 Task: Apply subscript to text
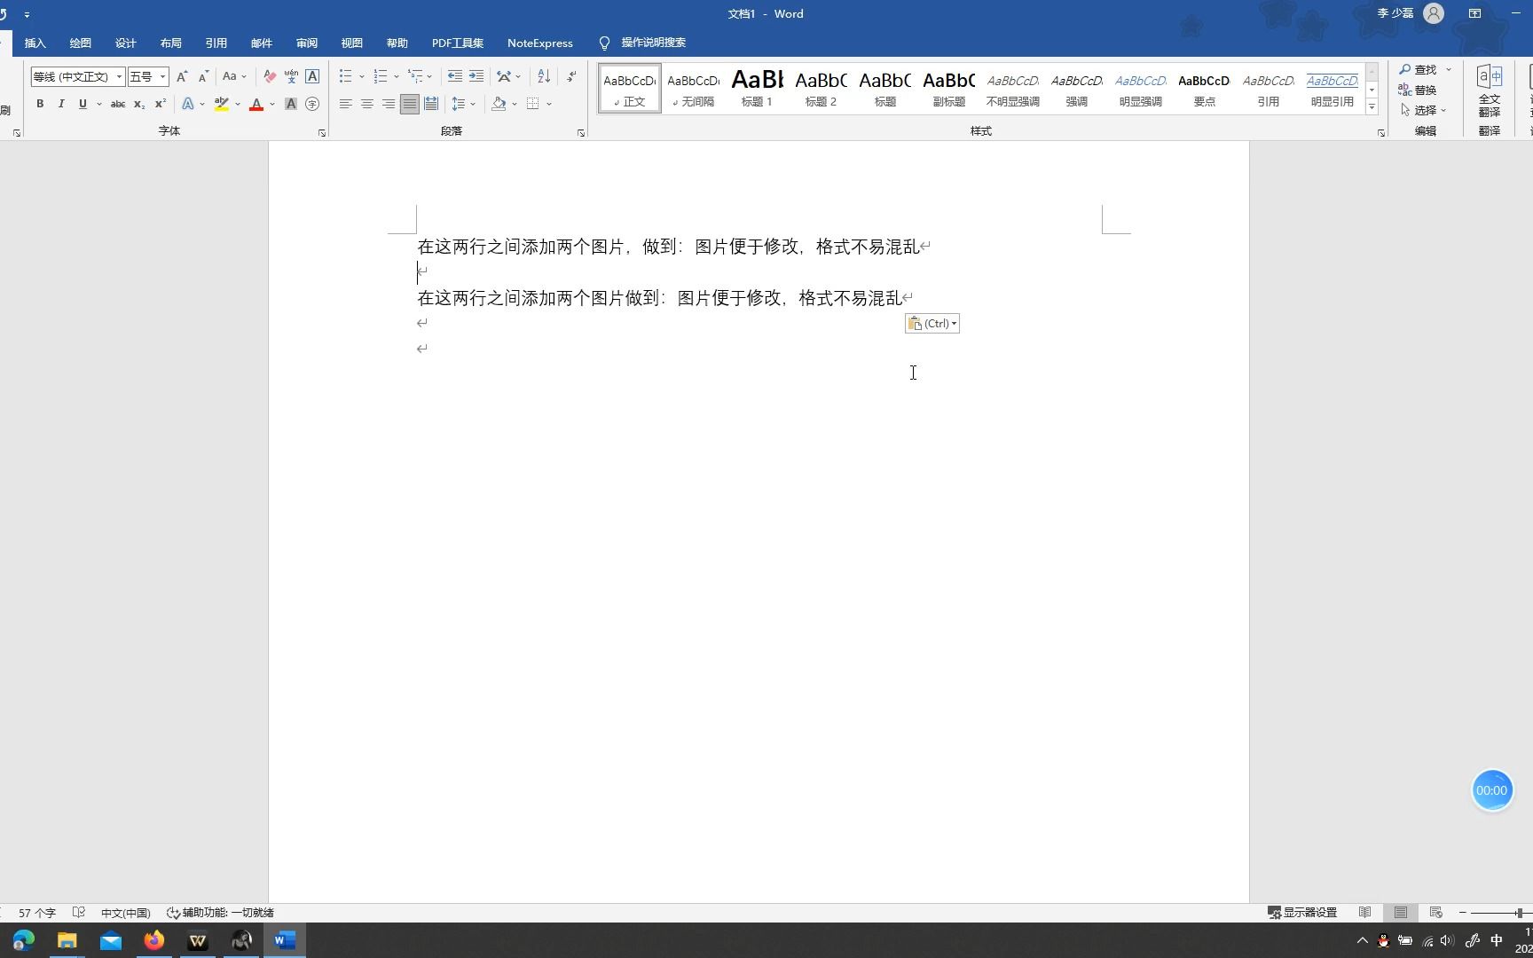point(138,104)
